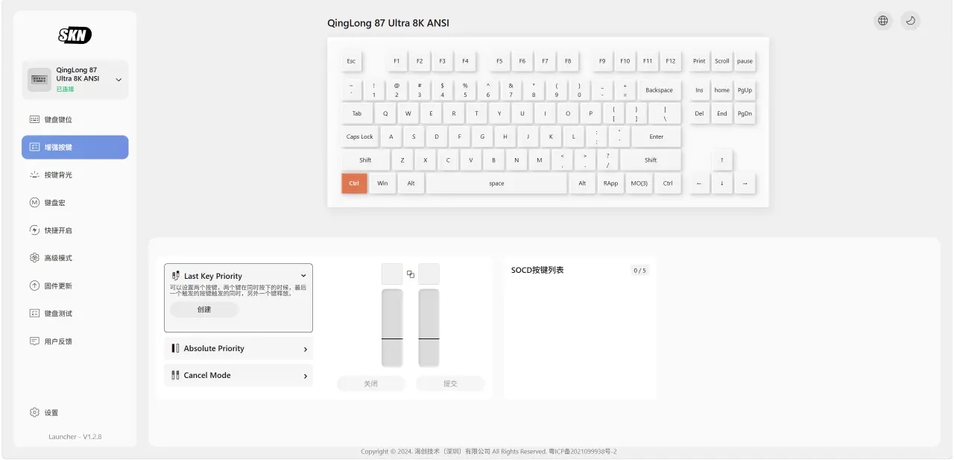Select the F1 key
The width and height of the screenshot is (954, 460).
[x=397, y=61]
